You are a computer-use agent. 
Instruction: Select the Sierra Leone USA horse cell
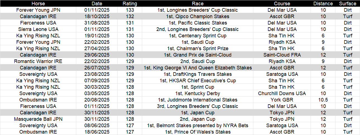pos(38,29)
